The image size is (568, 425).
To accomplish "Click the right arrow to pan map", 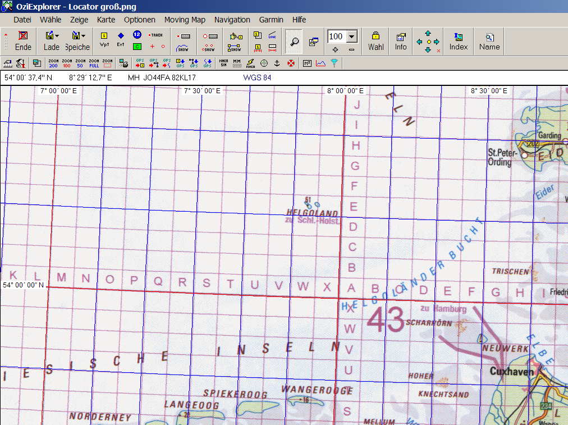I will pyautogui.click(x=437, y=42).
